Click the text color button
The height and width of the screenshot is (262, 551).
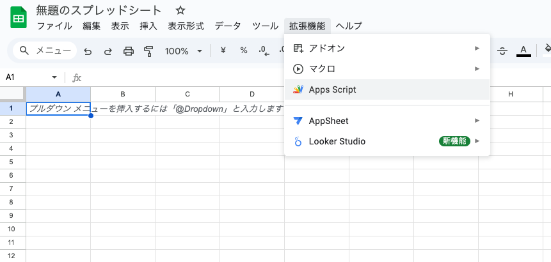[x=523, y=50]
